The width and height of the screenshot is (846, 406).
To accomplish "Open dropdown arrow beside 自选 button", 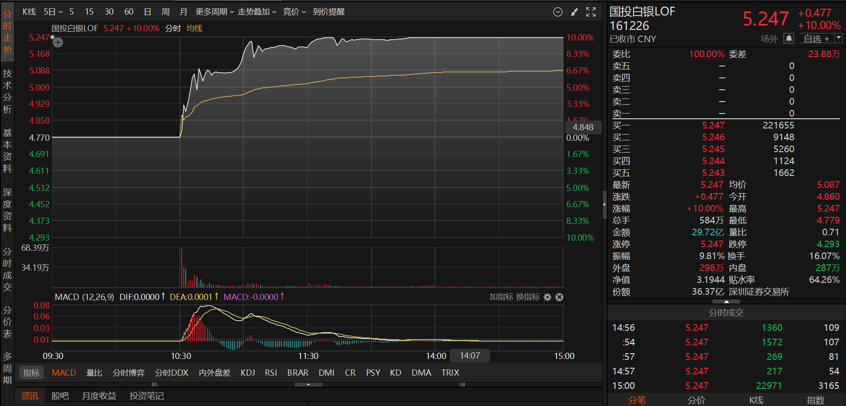I will click(x=839, y=38).
